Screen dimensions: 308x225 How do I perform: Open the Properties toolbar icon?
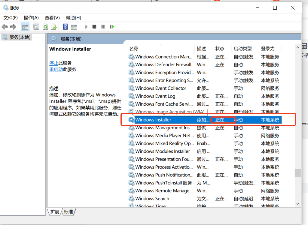(x=36, y=27)
